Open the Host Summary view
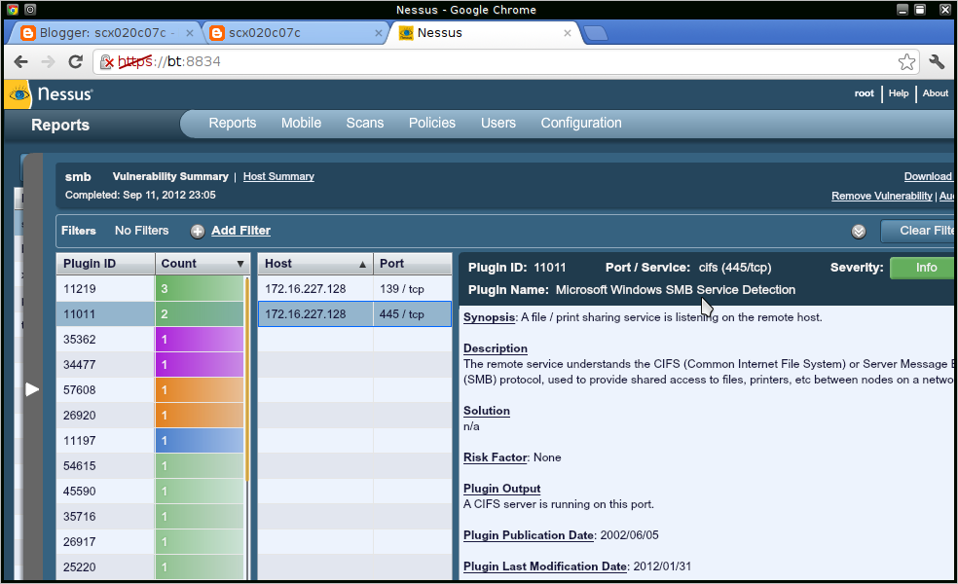Image resolution: width=958 pixels, height=584 pixels. pos(278,176)
